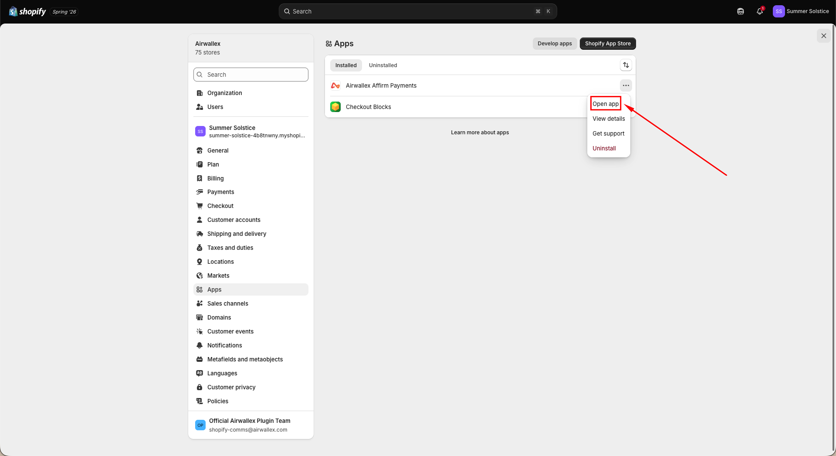
Task: Open the Payments settings icon
Action: tap(200, 192)
